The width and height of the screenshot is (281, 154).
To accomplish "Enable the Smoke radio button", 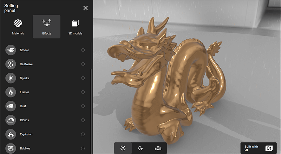I will 83,50.
